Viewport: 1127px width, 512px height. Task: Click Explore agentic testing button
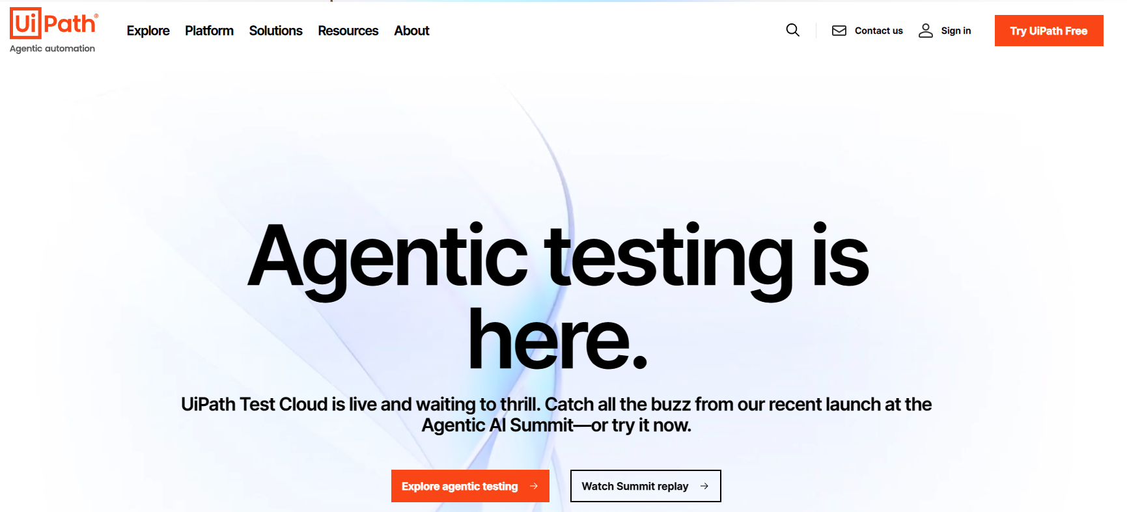pos(470,486)
